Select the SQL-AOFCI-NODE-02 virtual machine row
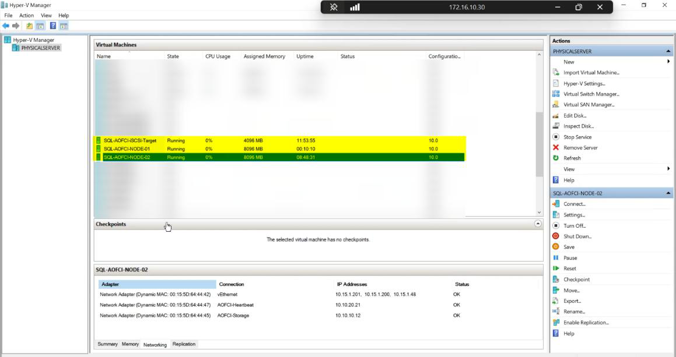This screenshot has height=357, width=676. 279,157
